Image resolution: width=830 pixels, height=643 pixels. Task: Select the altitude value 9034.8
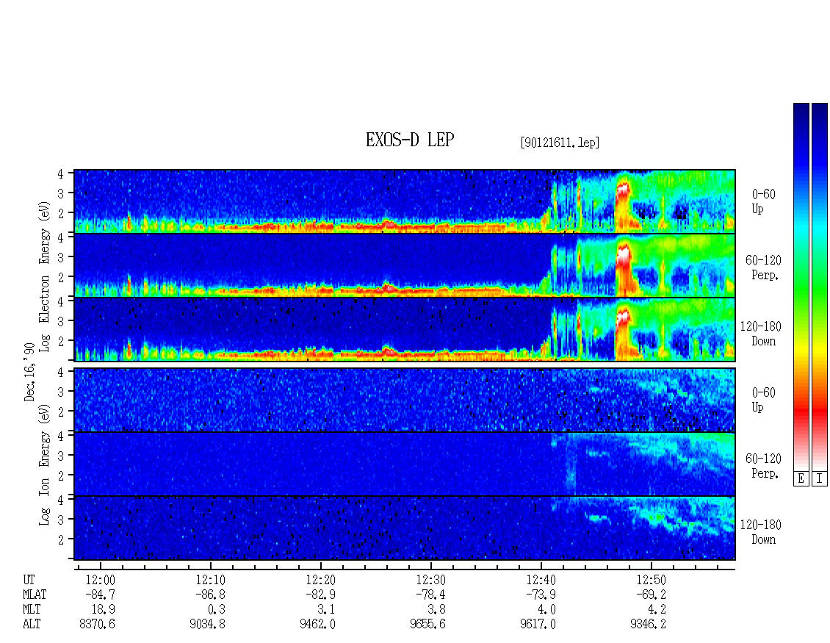point(207,624)
